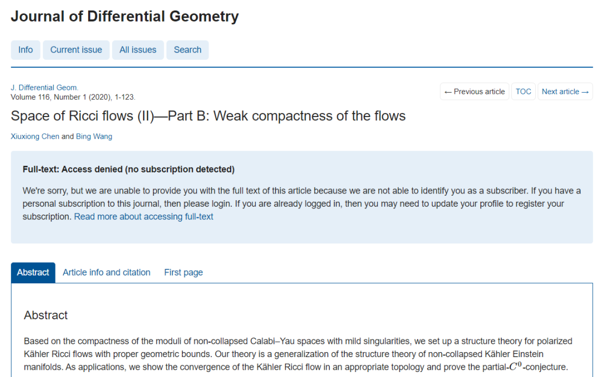Viewport: 599px width, 377px height.
Task: Browse All issues of the journal
Action: pyautogui.click(x=138, y=50)
